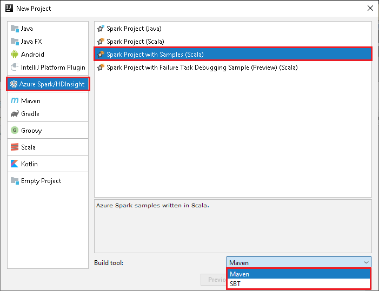Click the 'Azure Spark samples written in Scala' description
The width and height of the screenshot is (379, 291).
click(x=152, y=205)
